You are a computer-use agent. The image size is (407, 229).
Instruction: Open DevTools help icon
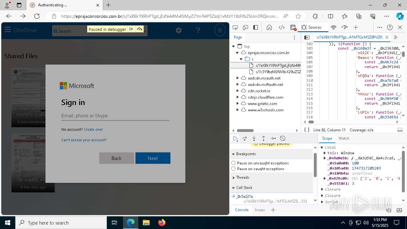390,27
